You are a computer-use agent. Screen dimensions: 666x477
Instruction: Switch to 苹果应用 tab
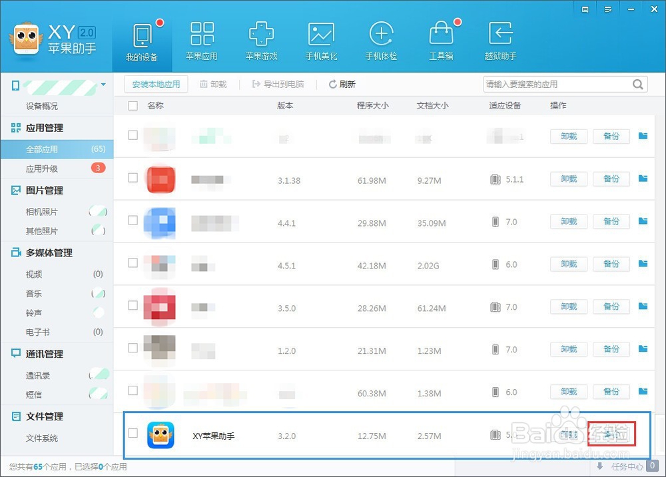point(202,41)
